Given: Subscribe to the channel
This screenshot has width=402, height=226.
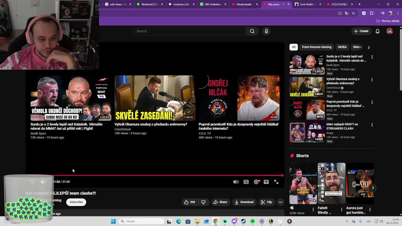Looking at the screenshot, I should pos(76,202).
